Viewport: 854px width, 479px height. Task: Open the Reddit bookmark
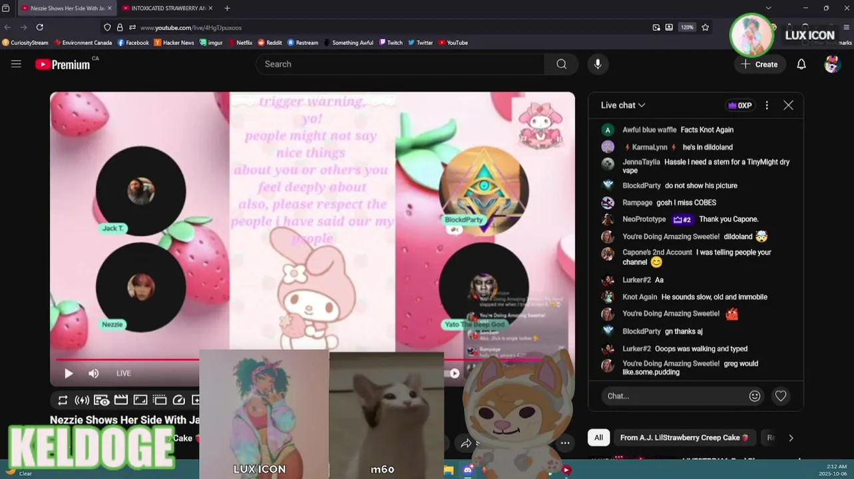click(270, 43)
